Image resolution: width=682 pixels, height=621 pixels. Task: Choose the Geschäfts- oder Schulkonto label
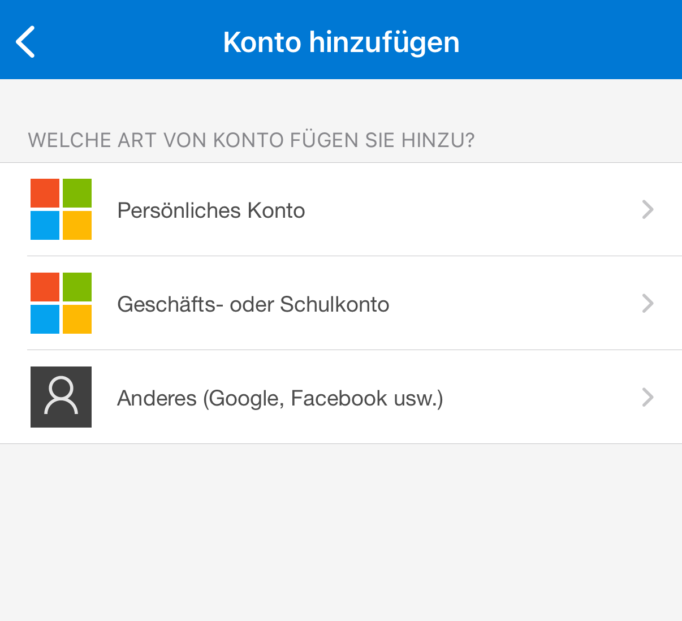pyautogui.click(x=253, y=304)
